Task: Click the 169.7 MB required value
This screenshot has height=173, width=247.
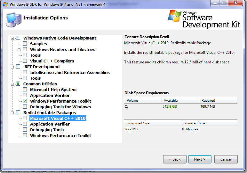Action: (x=208, y=106)
